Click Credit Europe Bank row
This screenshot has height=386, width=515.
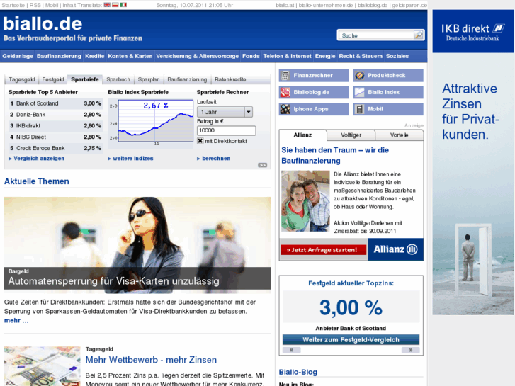click(x=55, y=148)
